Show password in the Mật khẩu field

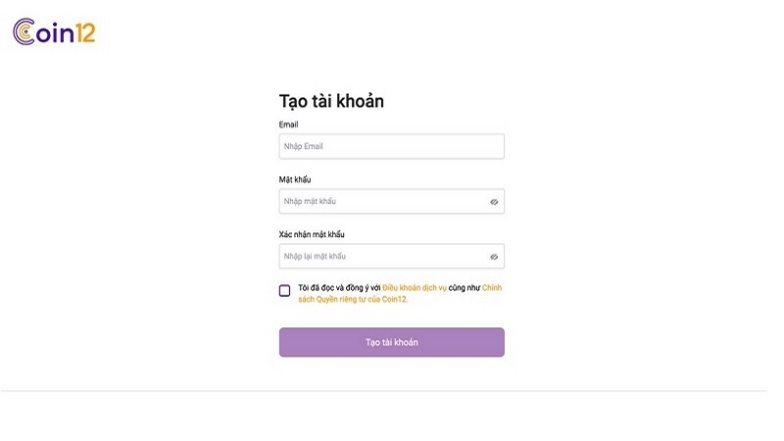494,202
